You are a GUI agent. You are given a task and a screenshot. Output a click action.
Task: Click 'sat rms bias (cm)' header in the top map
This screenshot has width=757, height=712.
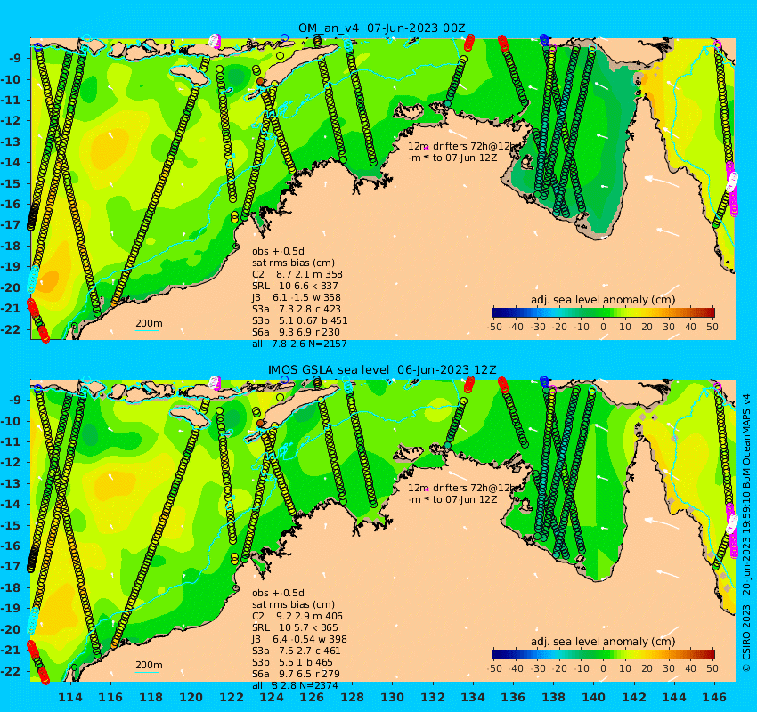293,263
